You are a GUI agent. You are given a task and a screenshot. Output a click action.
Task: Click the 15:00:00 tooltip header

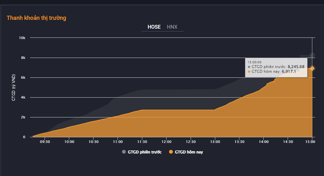254,62
